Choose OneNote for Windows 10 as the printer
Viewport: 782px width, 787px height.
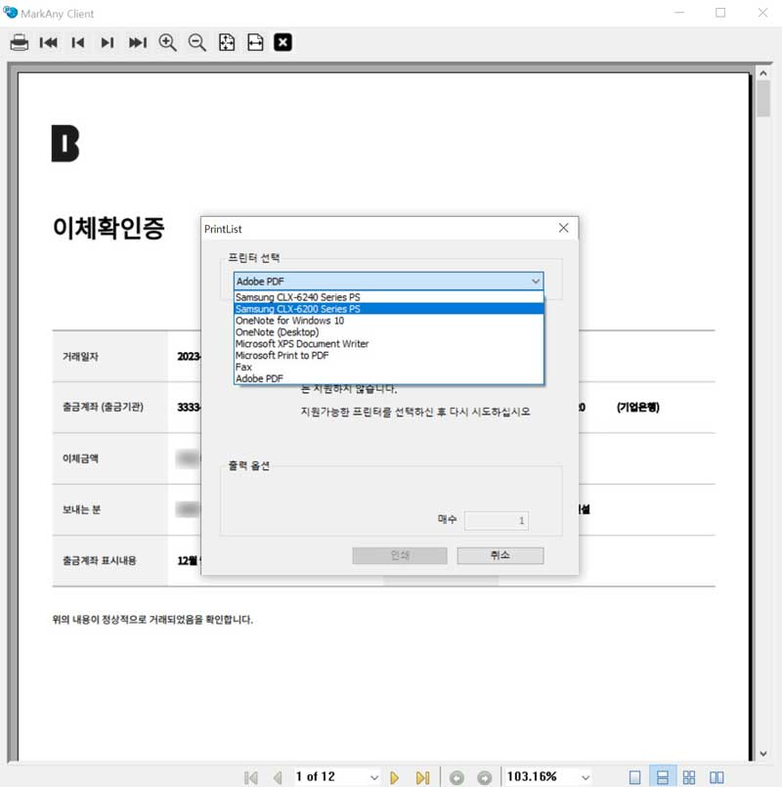click(323, 320)
